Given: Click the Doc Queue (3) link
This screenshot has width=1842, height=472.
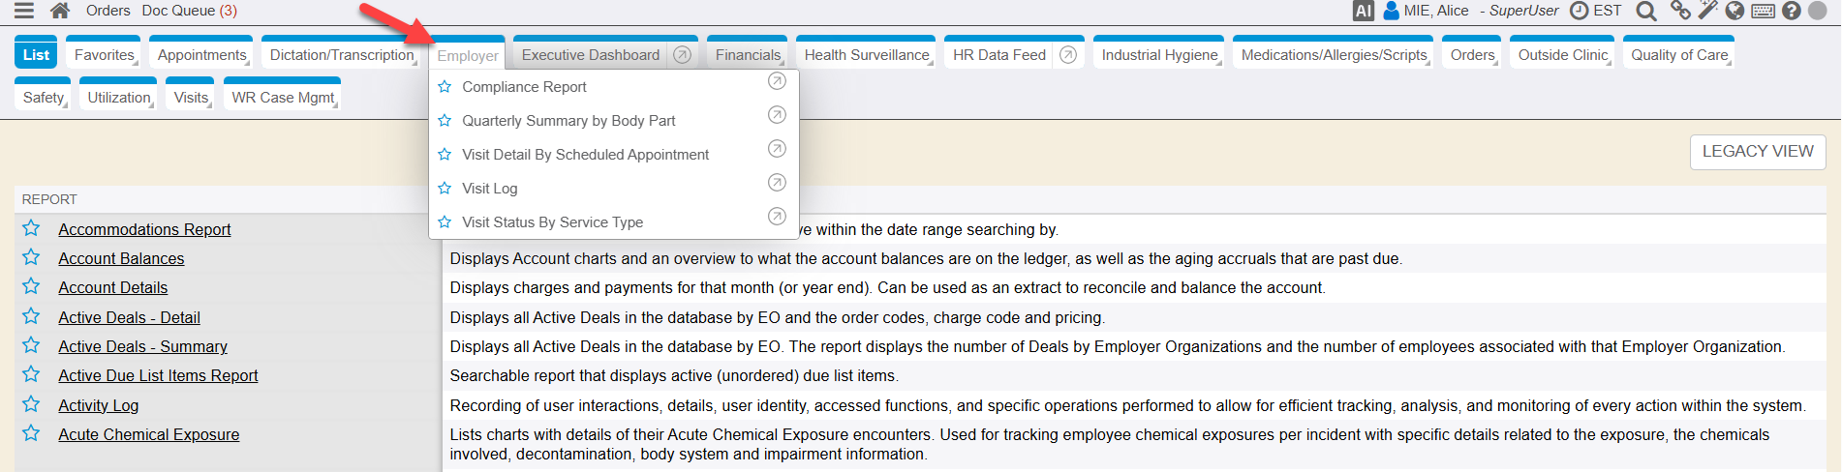Looking at the screenshot, I should point(189,11).
